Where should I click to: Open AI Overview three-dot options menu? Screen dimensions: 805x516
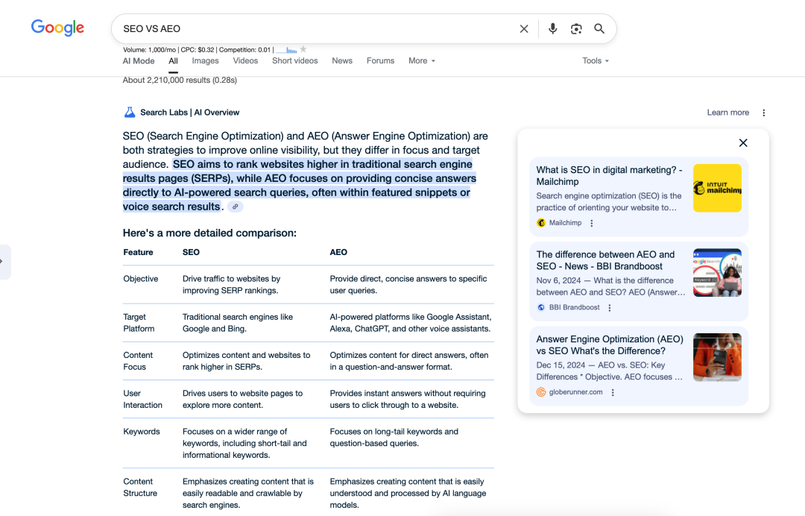[x=763, y=113]
